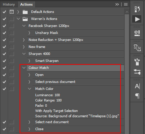Collapse the Warren's Actions set
Viewport: 145px width, 134px height.
click(18, 19)
